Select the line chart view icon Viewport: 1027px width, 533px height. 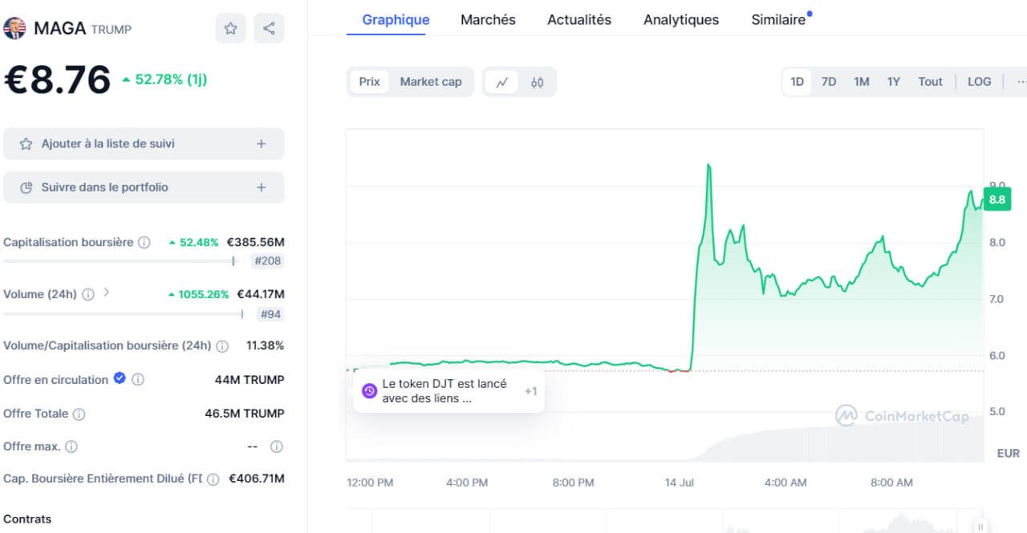[502, 82]
